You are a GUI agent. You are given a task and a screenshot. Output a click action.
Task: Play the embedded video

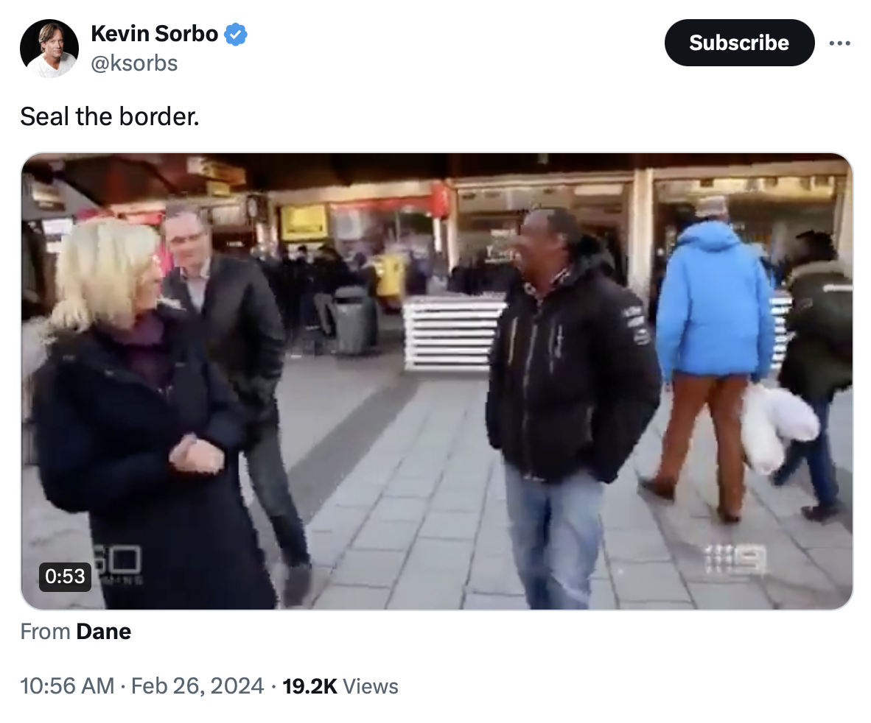point(437,381)
